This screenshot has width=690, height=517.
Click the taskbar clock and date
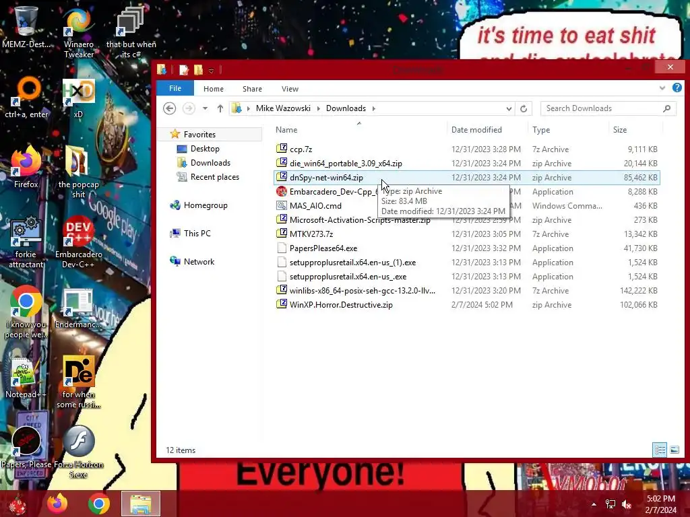tap(660, 504)
